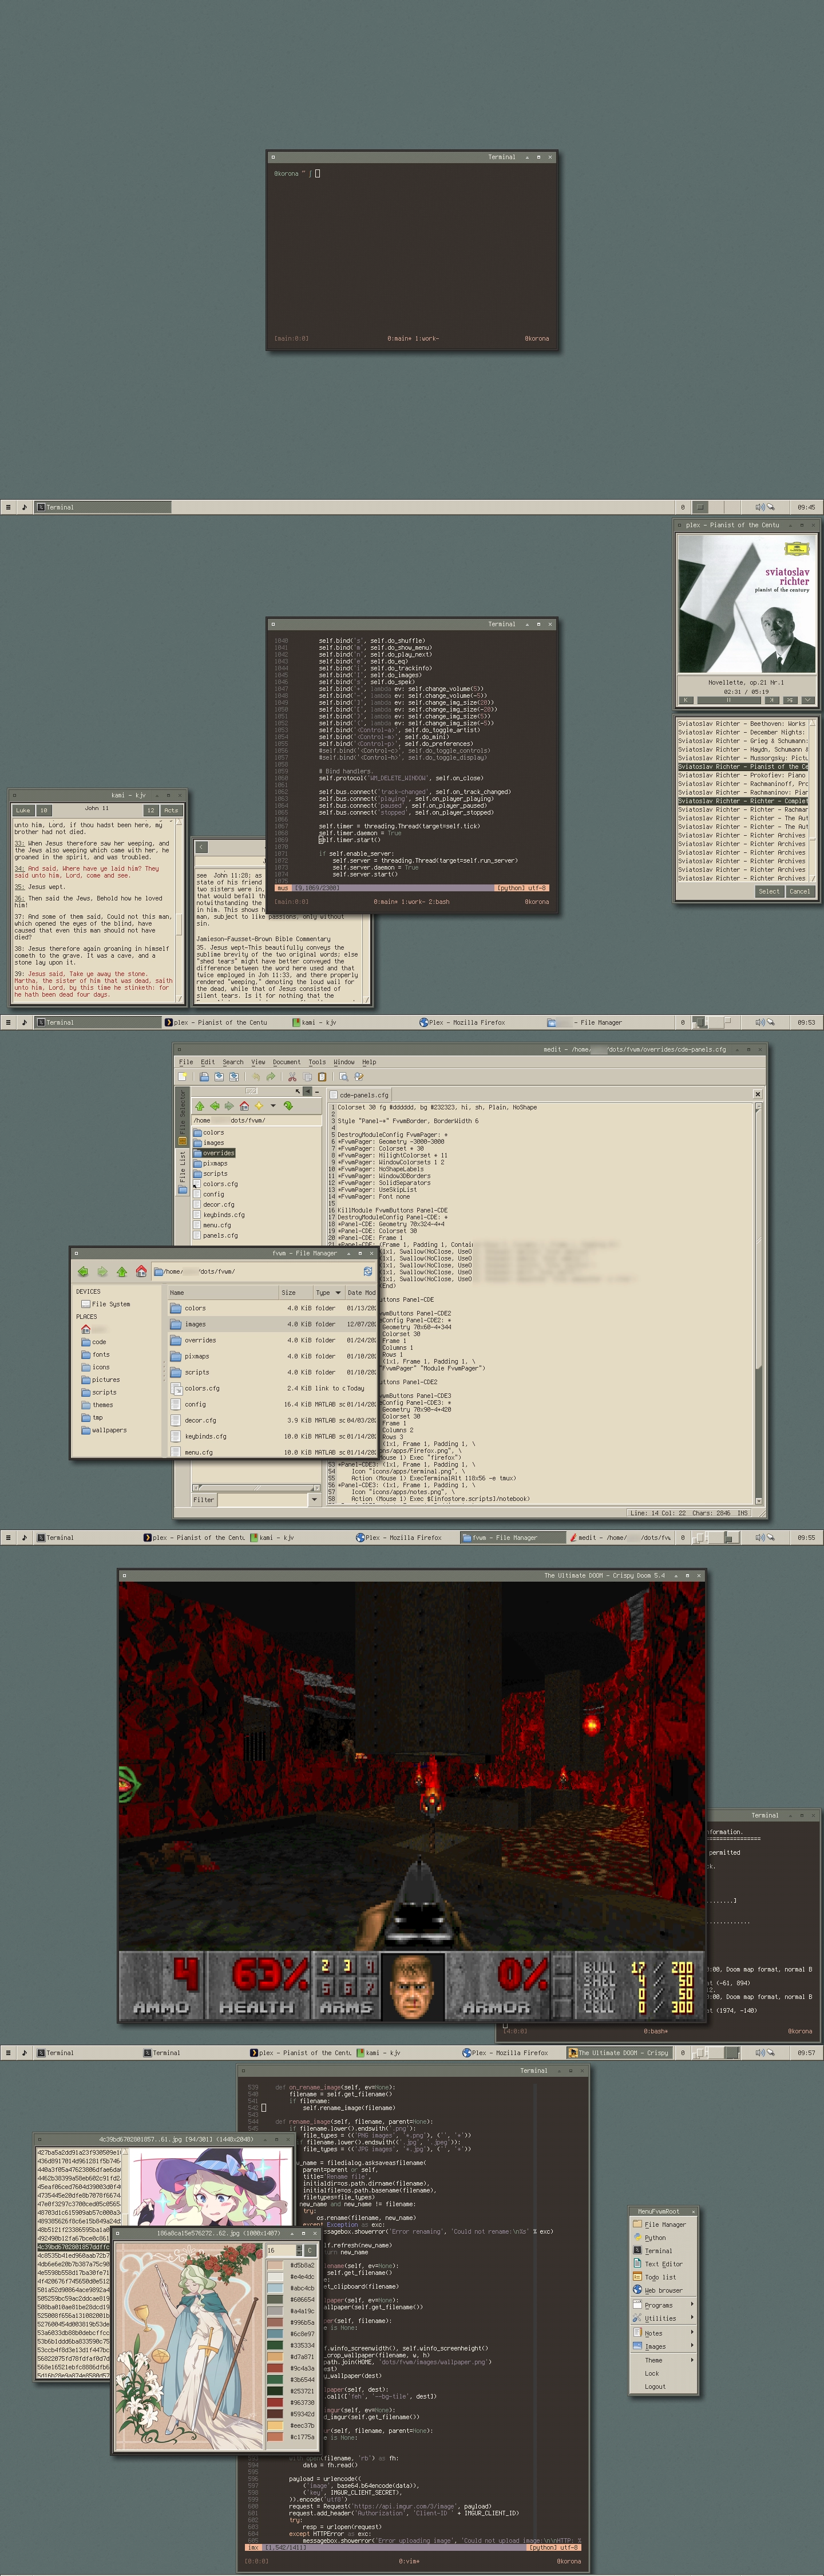Click the Paste clipboard icon in medit
Screen dimensions: 824x2576
(x=321, y=1077)
